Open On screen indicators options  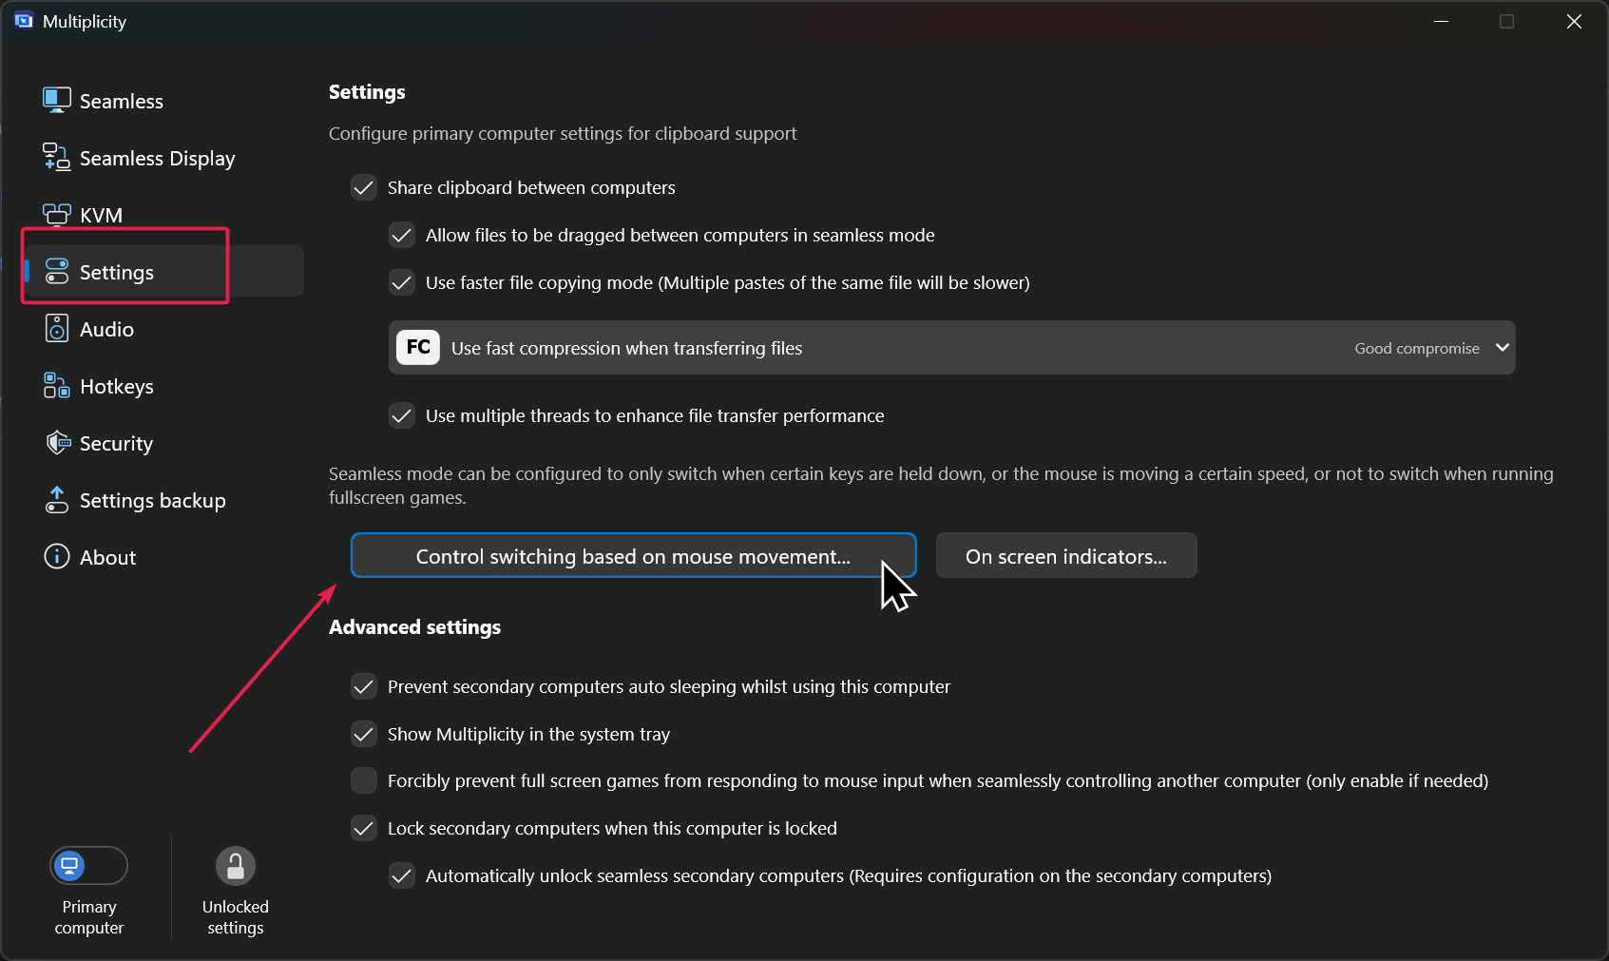coord(1065,556)
